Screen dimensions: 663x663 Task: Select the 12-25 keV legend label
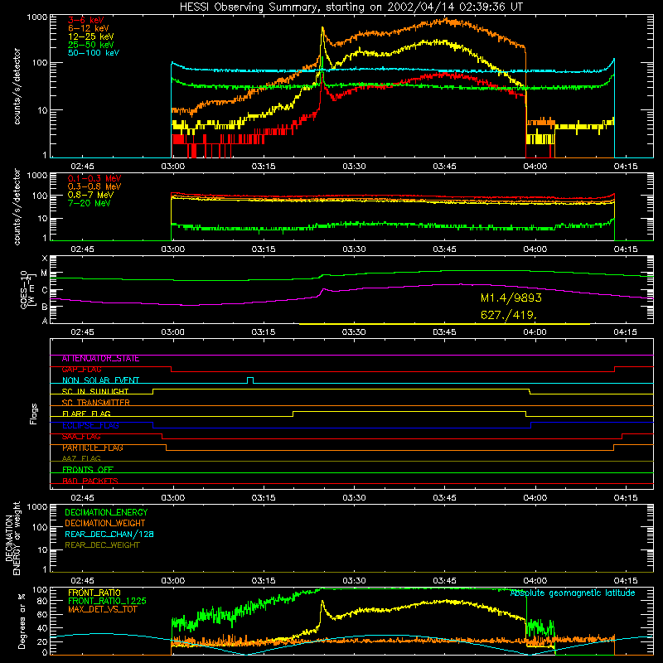91,36
